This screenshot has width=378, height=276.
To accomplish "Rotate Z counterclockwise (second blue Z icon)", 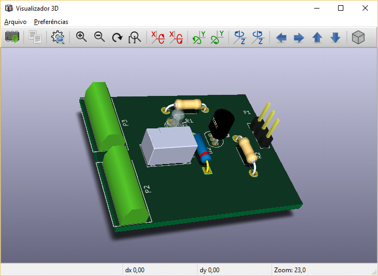I will click(x=258, y=37).
